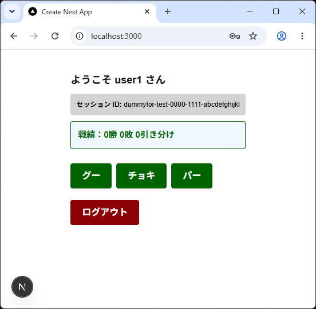The width and height of the screenshot is (316, 309).
Task: Bookmark this page with the star
Action: [253, 36]
